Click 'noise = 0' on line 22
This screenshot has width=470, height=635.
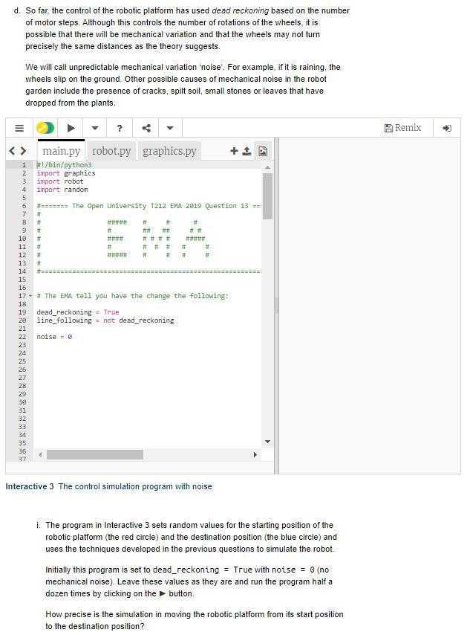tap(54, 337)
